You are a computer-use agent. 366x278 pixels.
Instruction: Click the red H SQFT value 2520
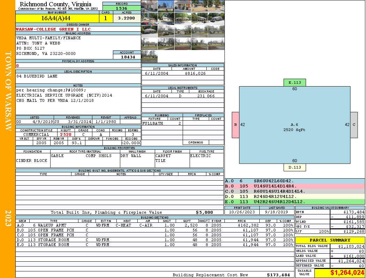click(x=66, y=134)
